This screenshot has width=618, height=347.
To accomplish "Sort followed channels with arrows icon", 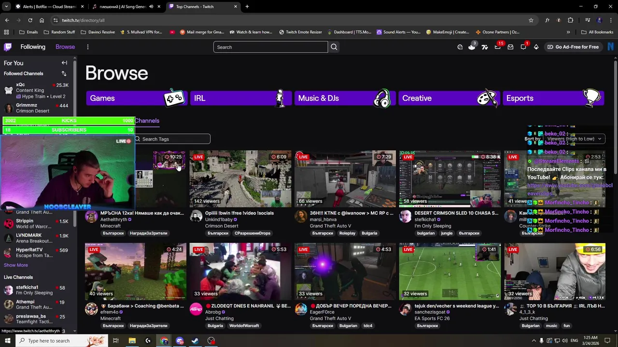I will point(64,73).
